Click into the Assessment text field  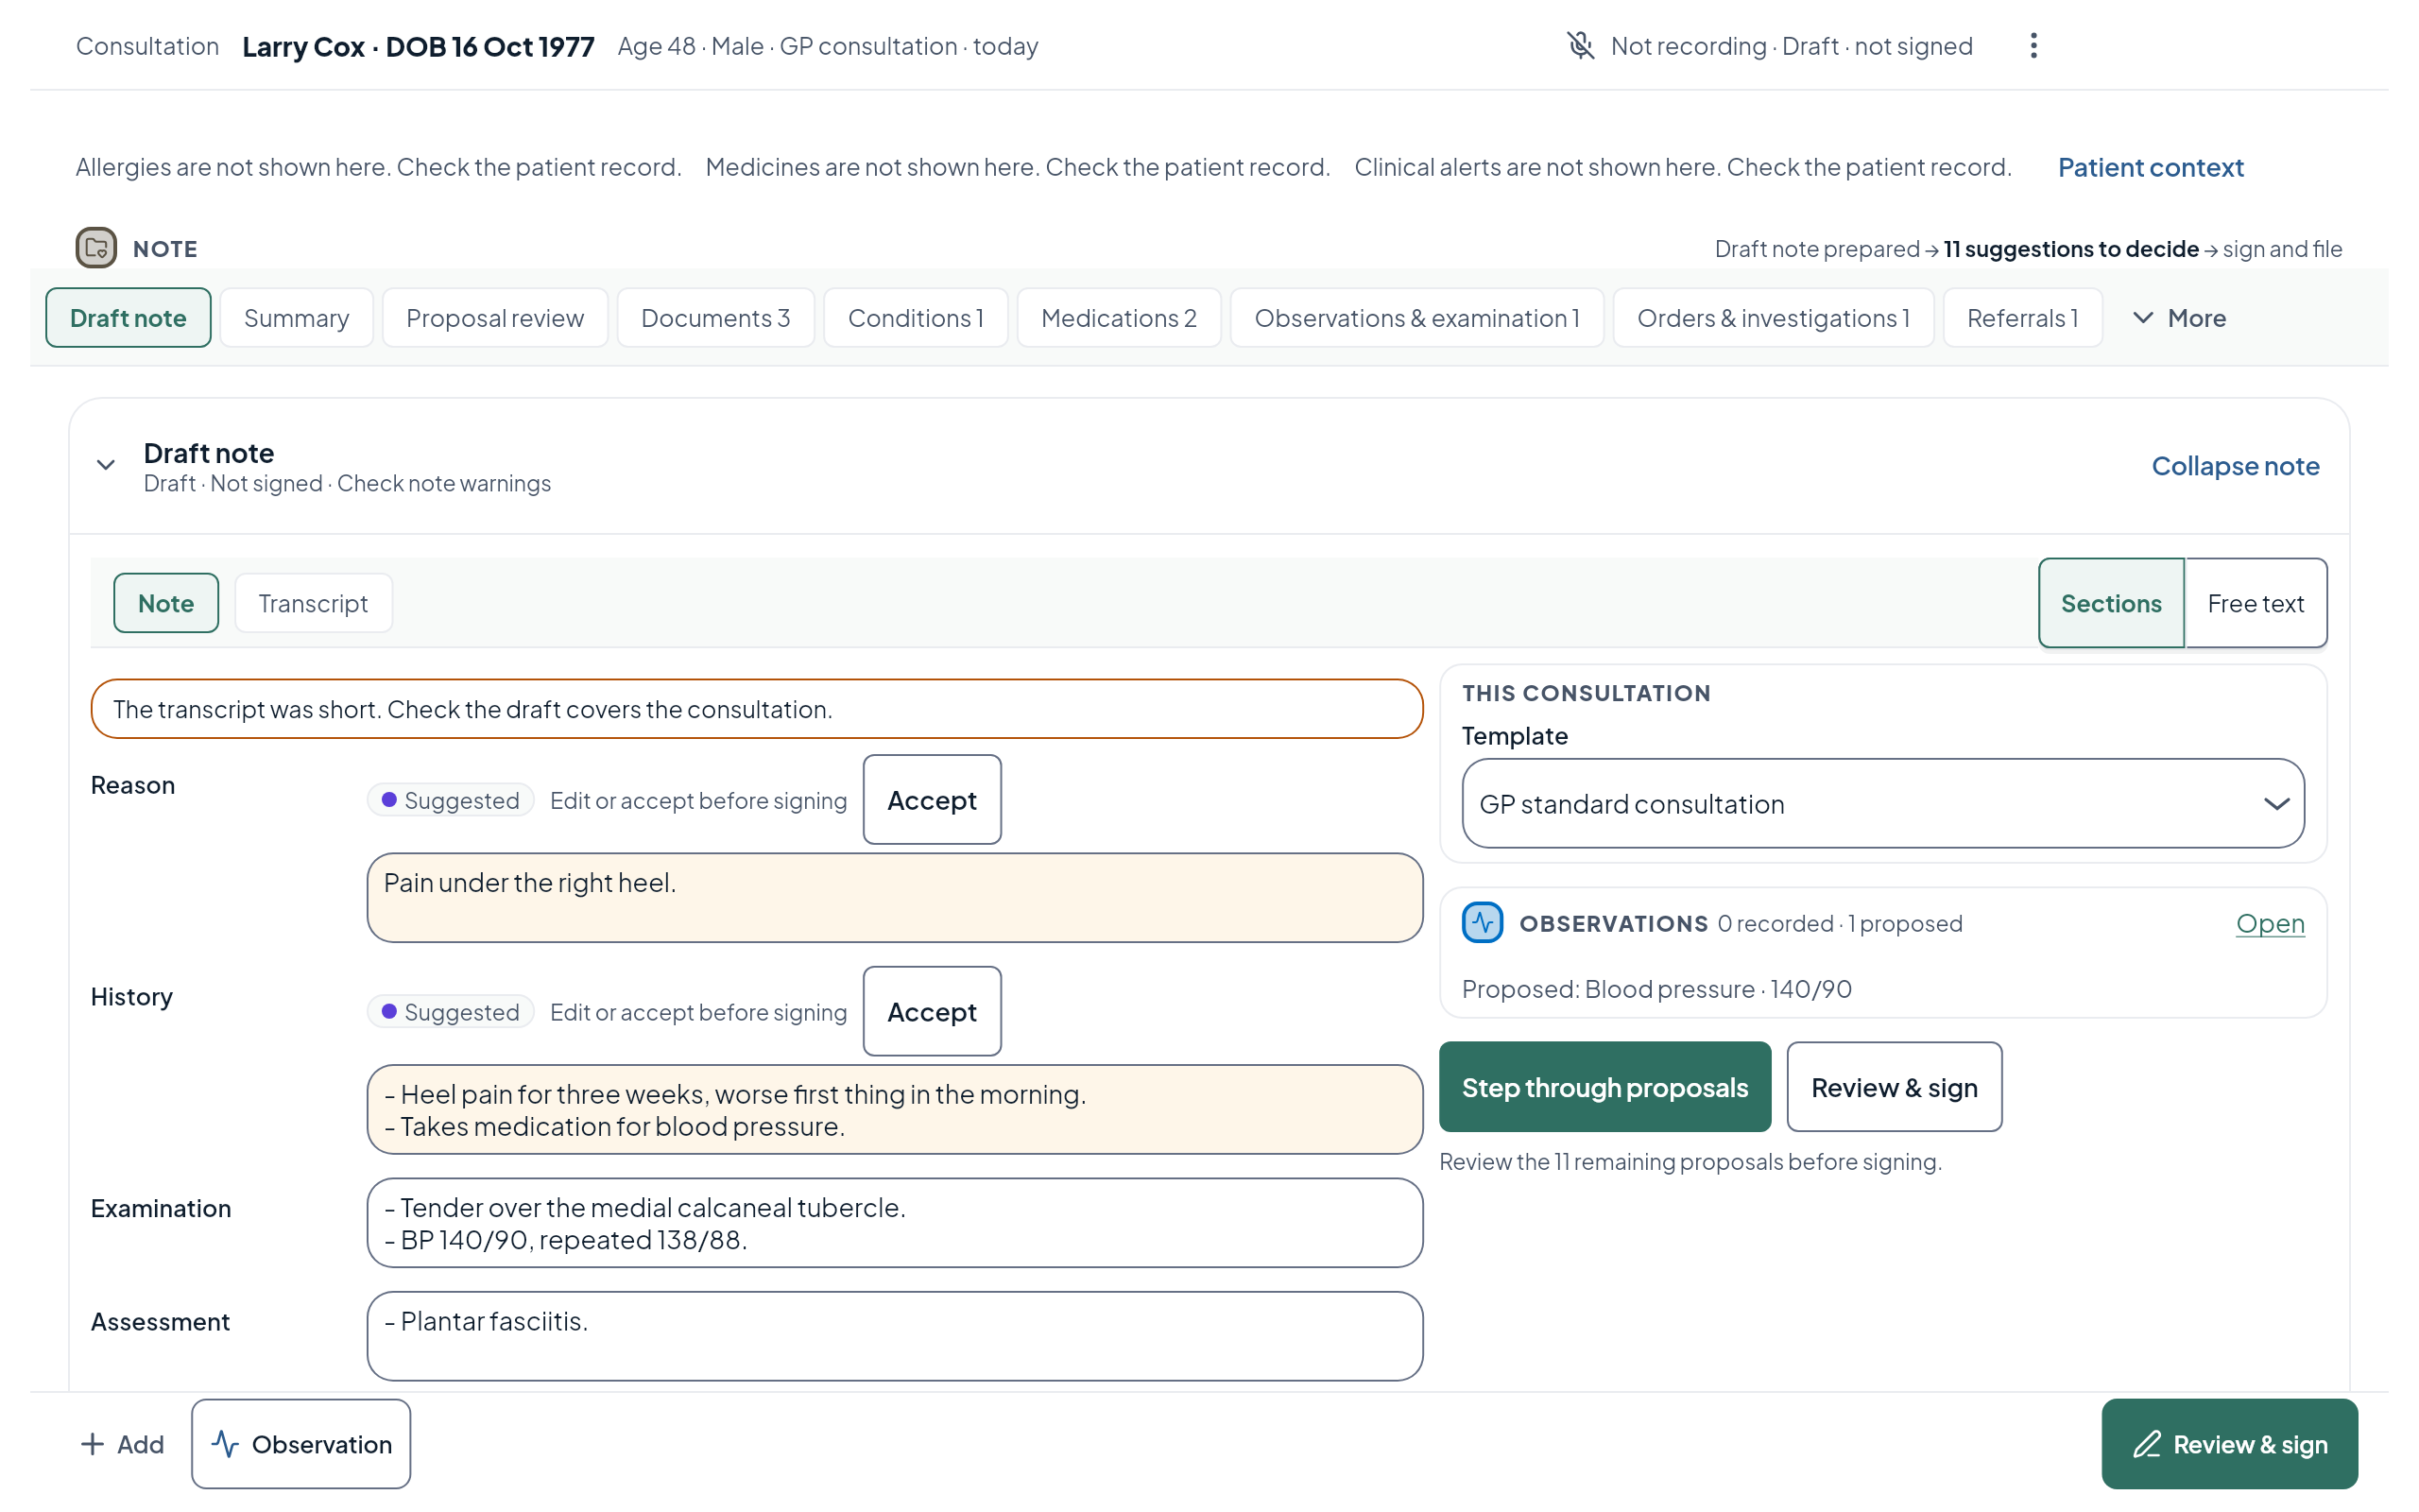click(x=895, y=1336)
